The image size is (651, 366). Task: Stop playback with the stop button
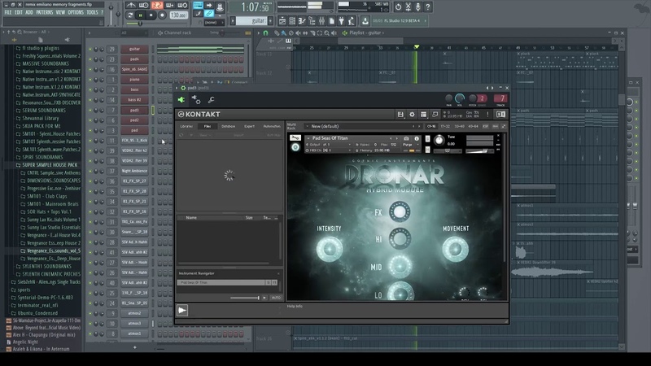point(151,15)
